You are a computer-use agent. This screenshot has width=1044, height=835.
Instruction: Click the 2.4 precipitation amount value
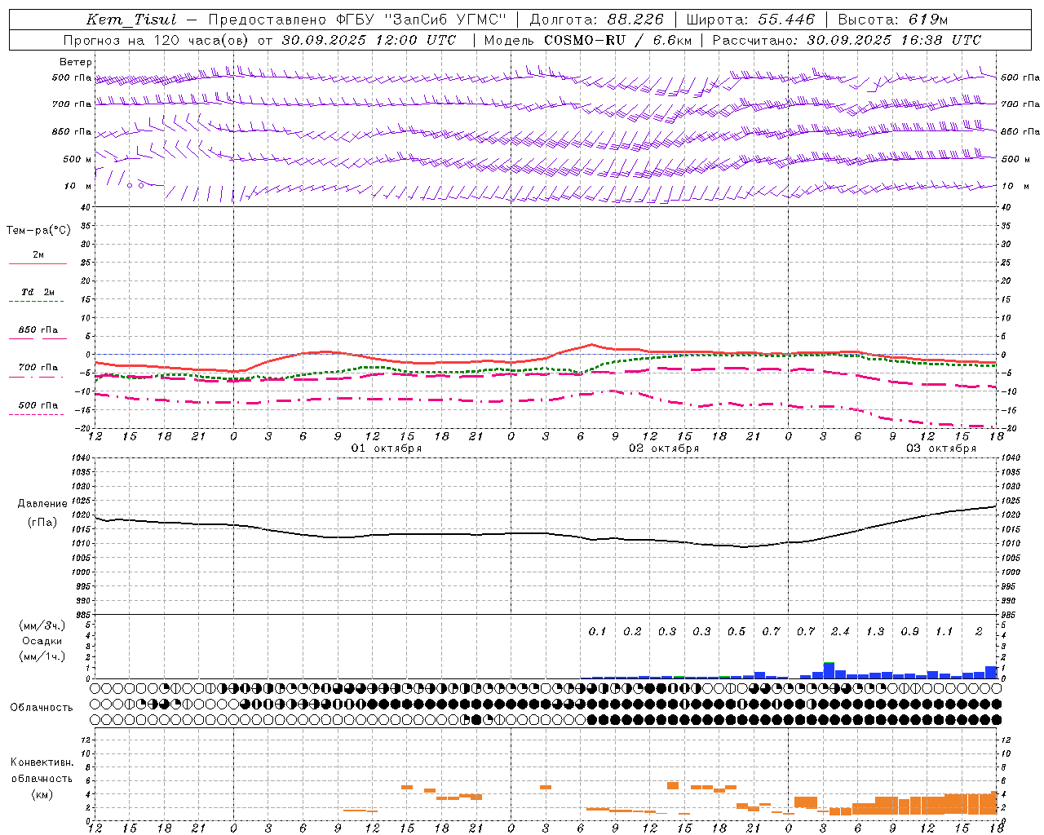point(840,631)
